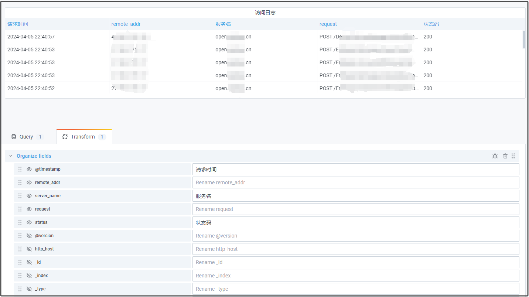Viewport: 529px width, 297px height.
Task: Click the database icon on the Query tab
Action: [14, 137]
